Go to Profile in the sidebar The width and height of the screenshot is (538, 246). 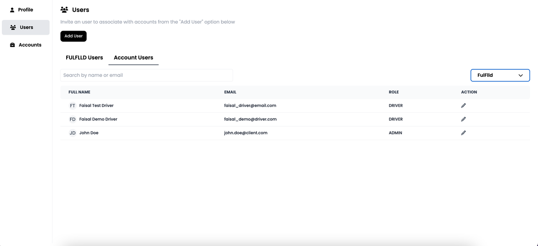coord(25,10)
